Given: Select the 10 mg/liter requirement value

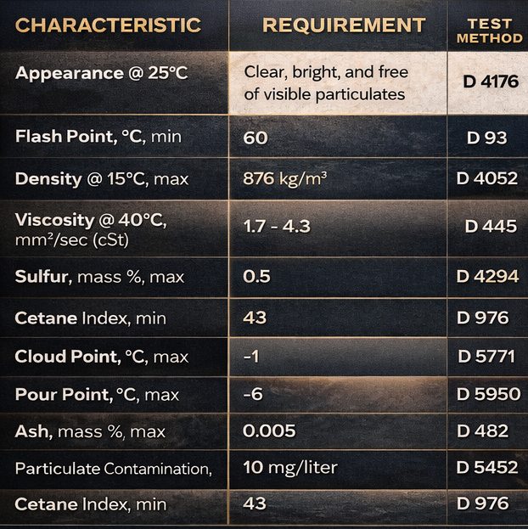Looking at the screenshot, I should coord(289,467).
